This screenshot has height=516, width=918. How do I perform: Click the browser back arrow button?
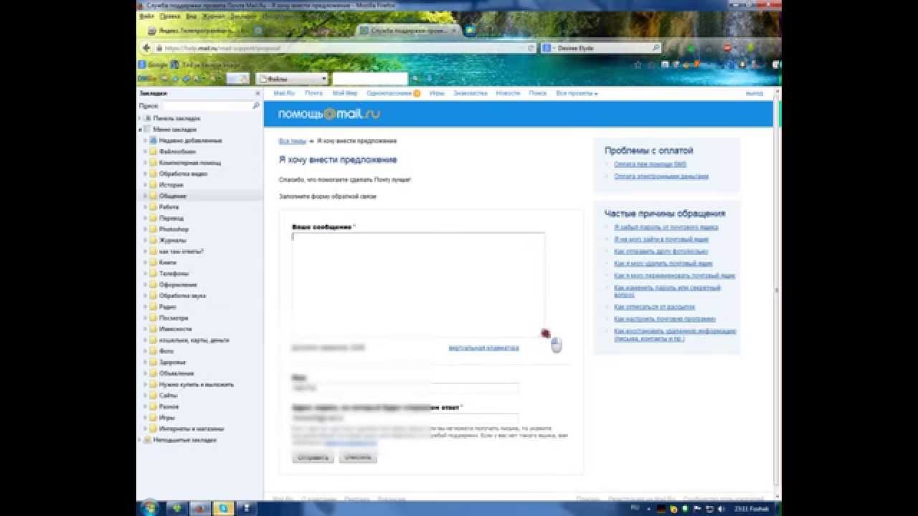[x=147, y=48]
